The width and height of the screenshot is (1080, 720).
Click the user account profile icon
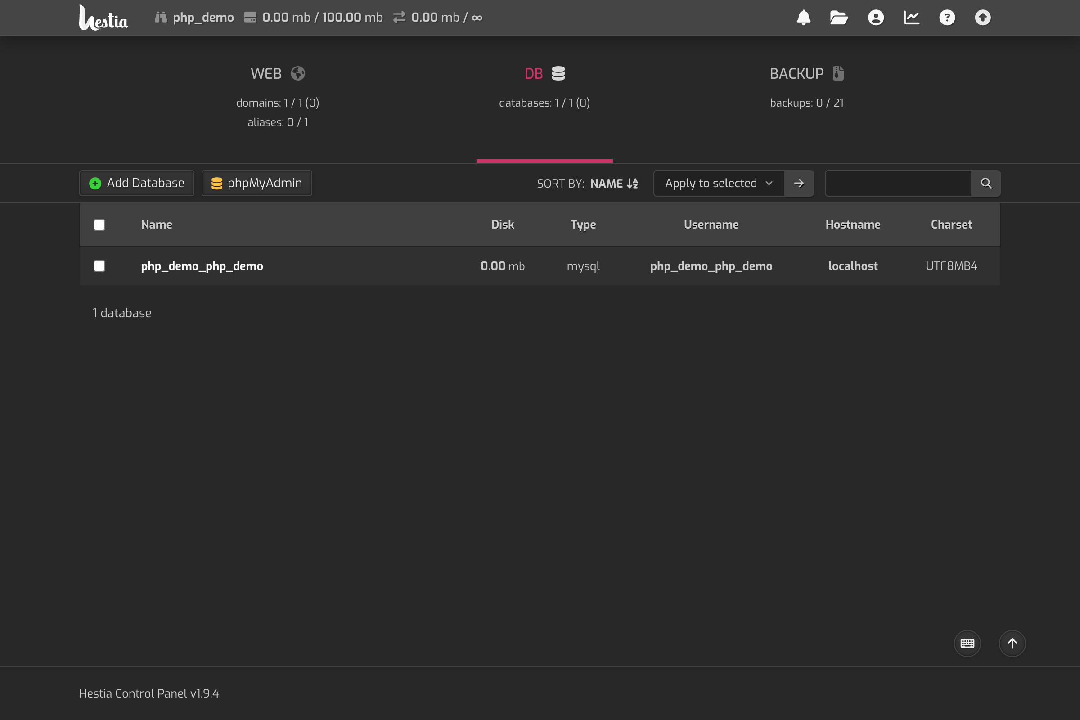click(876, 18)
